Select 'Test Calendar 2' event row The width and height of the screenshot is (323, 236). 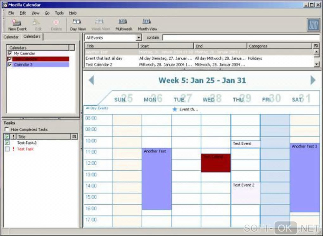tap(199, 65)
